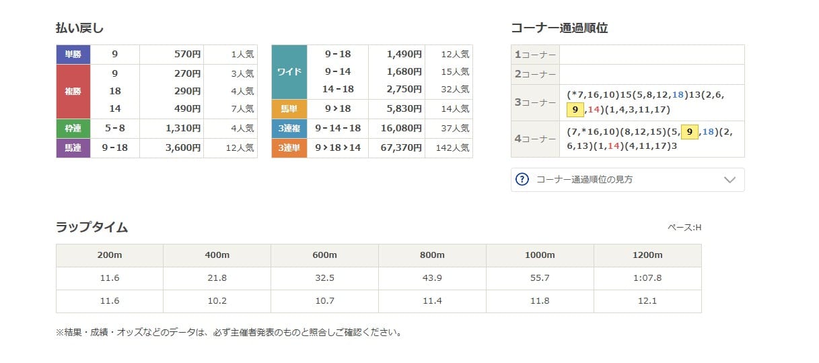Select highlighted horse 9 in 3コーナー row

pyautogui.click(x=575, y=109)
